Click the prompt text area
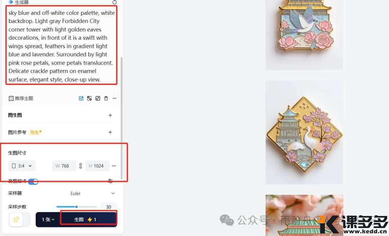 tap(61, 46)
